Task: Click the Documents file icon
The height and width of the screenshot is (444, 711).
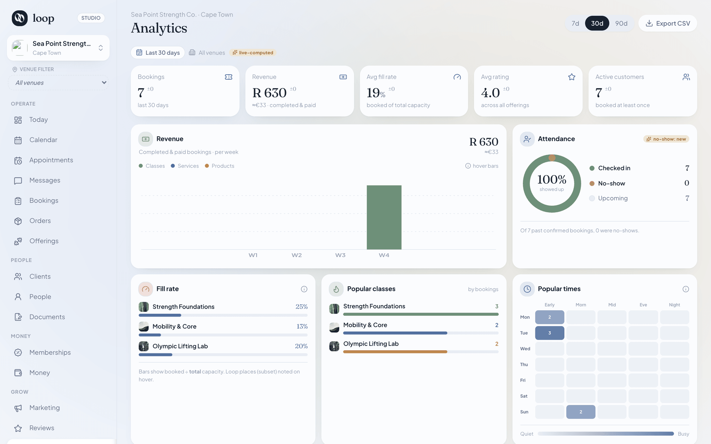Action: (x=18, y=317)
